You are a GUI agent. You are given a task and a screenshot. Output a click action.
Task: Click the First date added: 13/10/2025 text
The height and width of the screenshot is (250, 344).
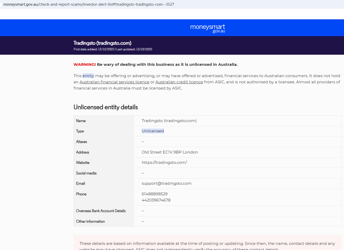click(x=94, y=49)
